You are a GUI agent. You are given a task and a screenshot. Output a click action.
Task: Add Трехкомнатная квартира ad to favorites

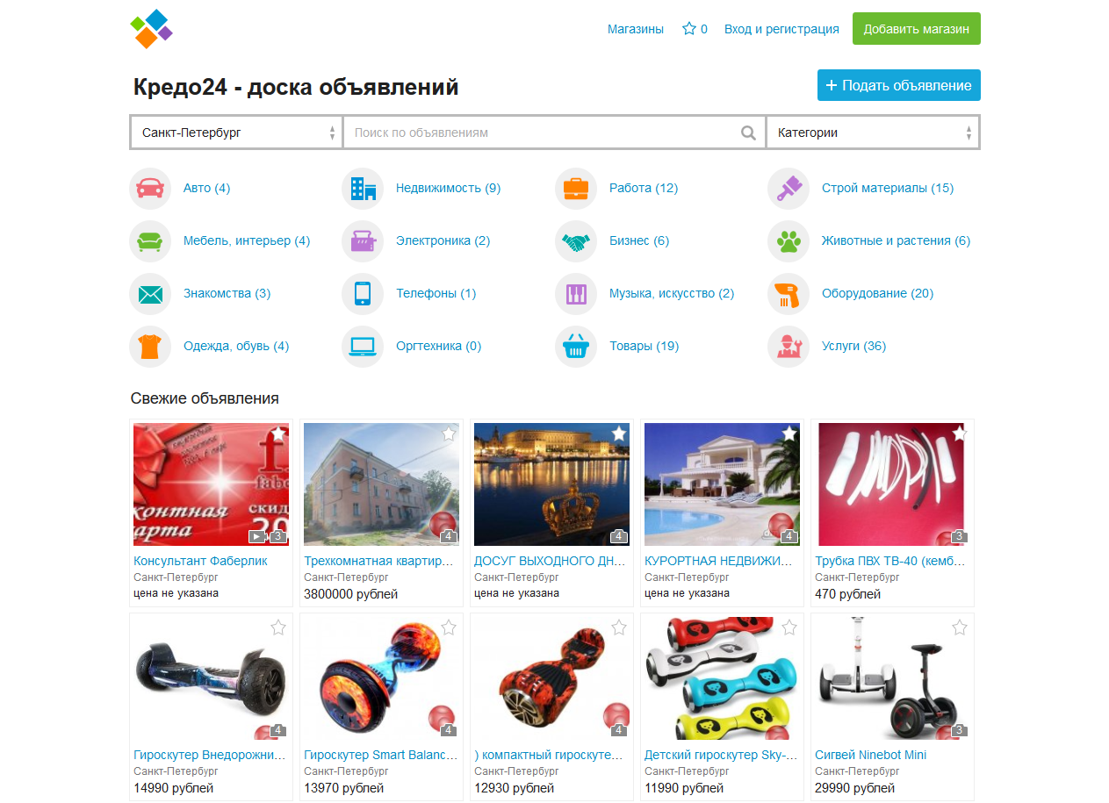tap(449, 434)
